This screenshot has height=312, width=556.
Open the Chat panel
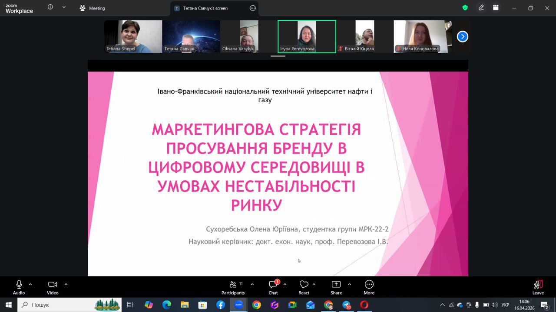(273, 287)
